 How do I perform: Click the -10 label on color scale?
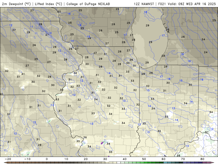pos(28,159)
